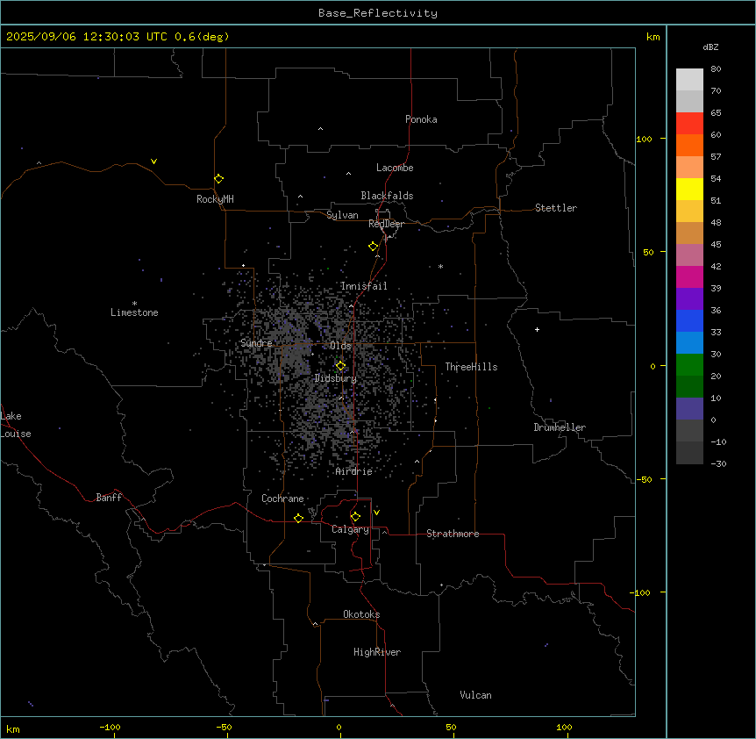Click the green 20-30 dBZ legend swatch
Image resolution: width=756 pixels, height=739 pixels.
pyautogui.click(x=689, y=365)
